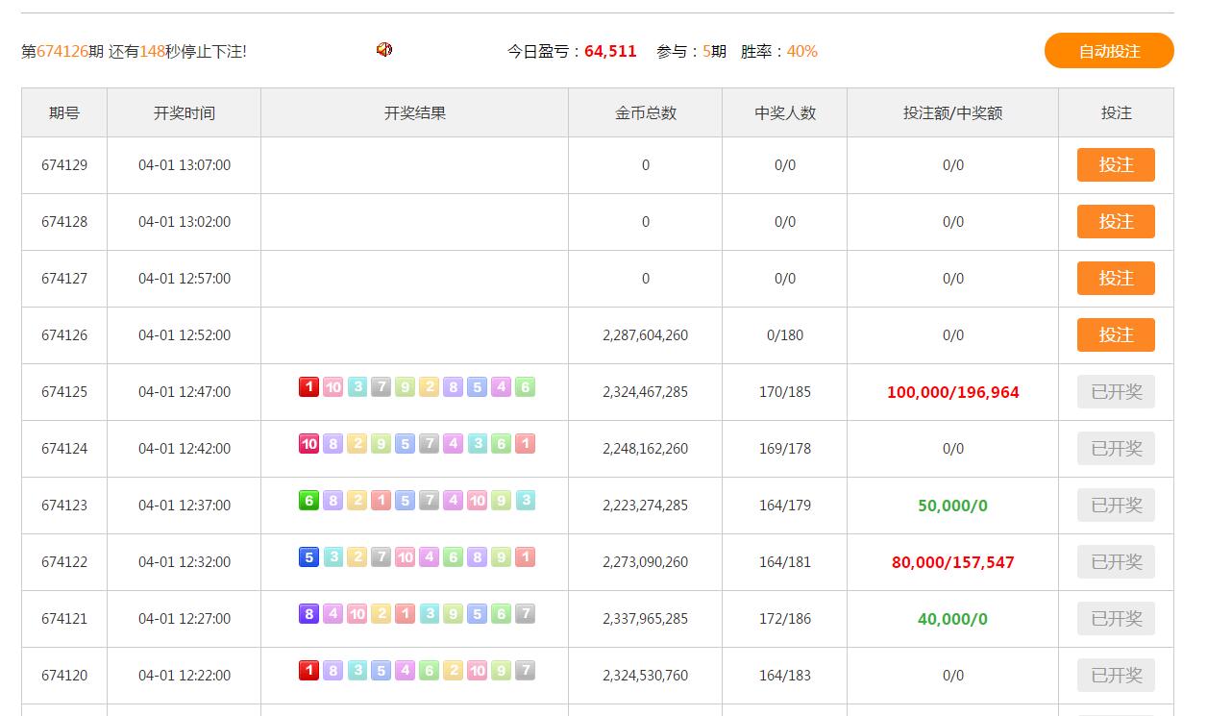This screenshot has width=1207, height=716.
Task: Click the purple 8 ball in draw 674121
Action: coord(308,614)
